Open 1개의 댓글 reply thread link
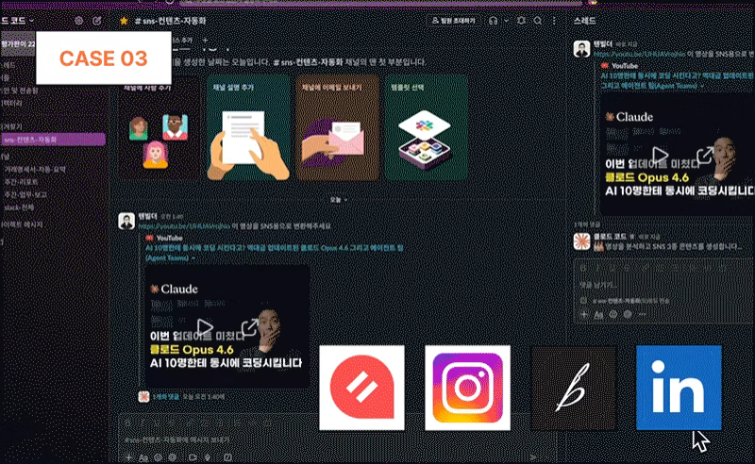The height and width of the screenshot is (464, 755). click(167, 397)
